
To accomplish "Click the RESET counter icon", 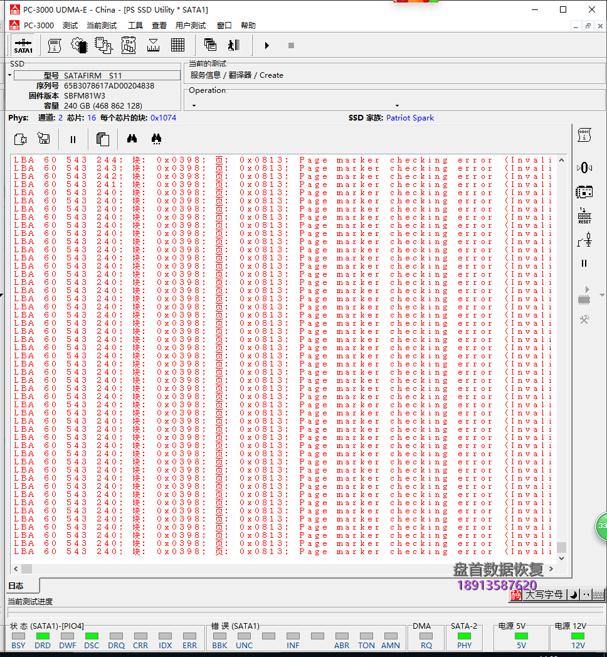I will [584, 215].
